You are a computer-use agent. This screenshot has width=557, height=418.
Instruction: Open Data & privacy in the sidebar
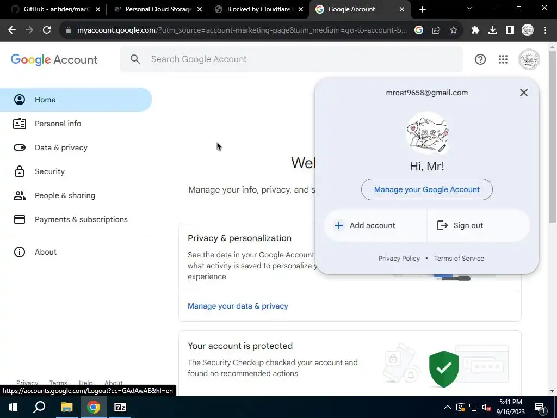pos(76,147)
